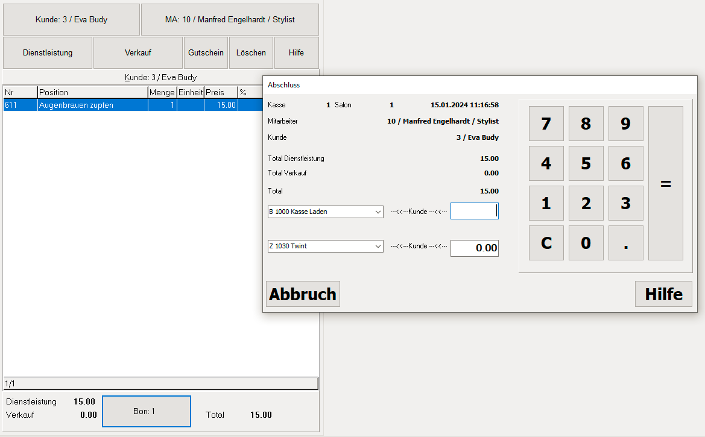705x437 pixels.
Task: Click the Total Dienstleistung label in the dialog
Action: (x=296, y=159)
